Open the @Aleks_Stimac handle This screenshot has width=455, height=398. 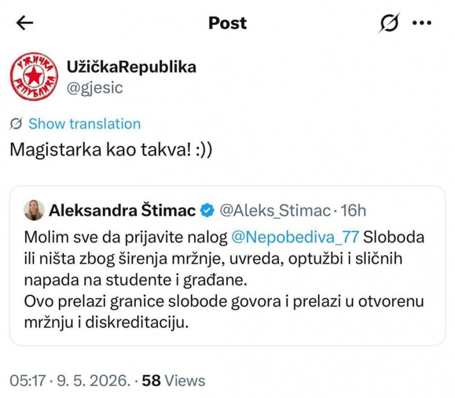(275, 211)
